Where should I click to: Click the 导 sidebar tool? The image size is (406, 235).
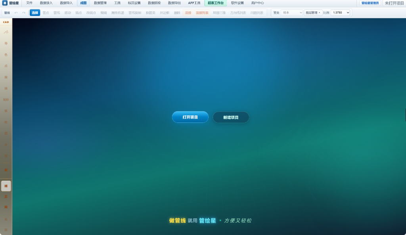click(6, 44)
